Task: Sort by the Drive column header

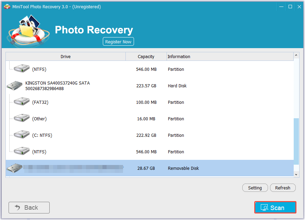Action: click(x=65, y=57)
